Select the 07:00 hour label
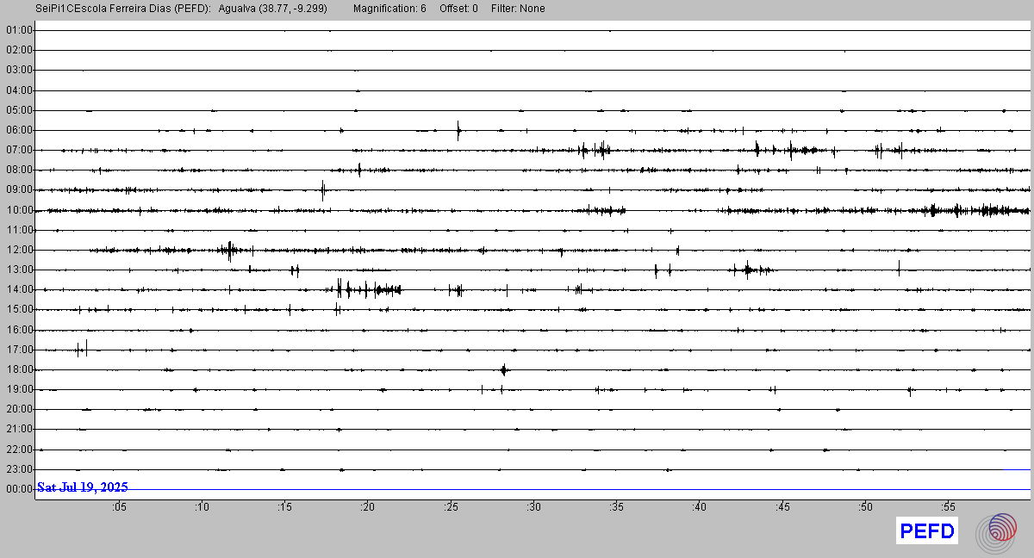This screenshot has width=1034, height=558. coord(19,150)
